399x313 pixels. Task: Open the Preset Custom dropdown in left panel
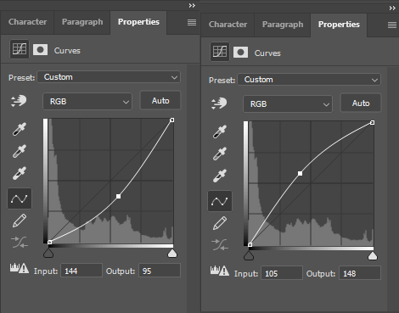coord(109,77)
